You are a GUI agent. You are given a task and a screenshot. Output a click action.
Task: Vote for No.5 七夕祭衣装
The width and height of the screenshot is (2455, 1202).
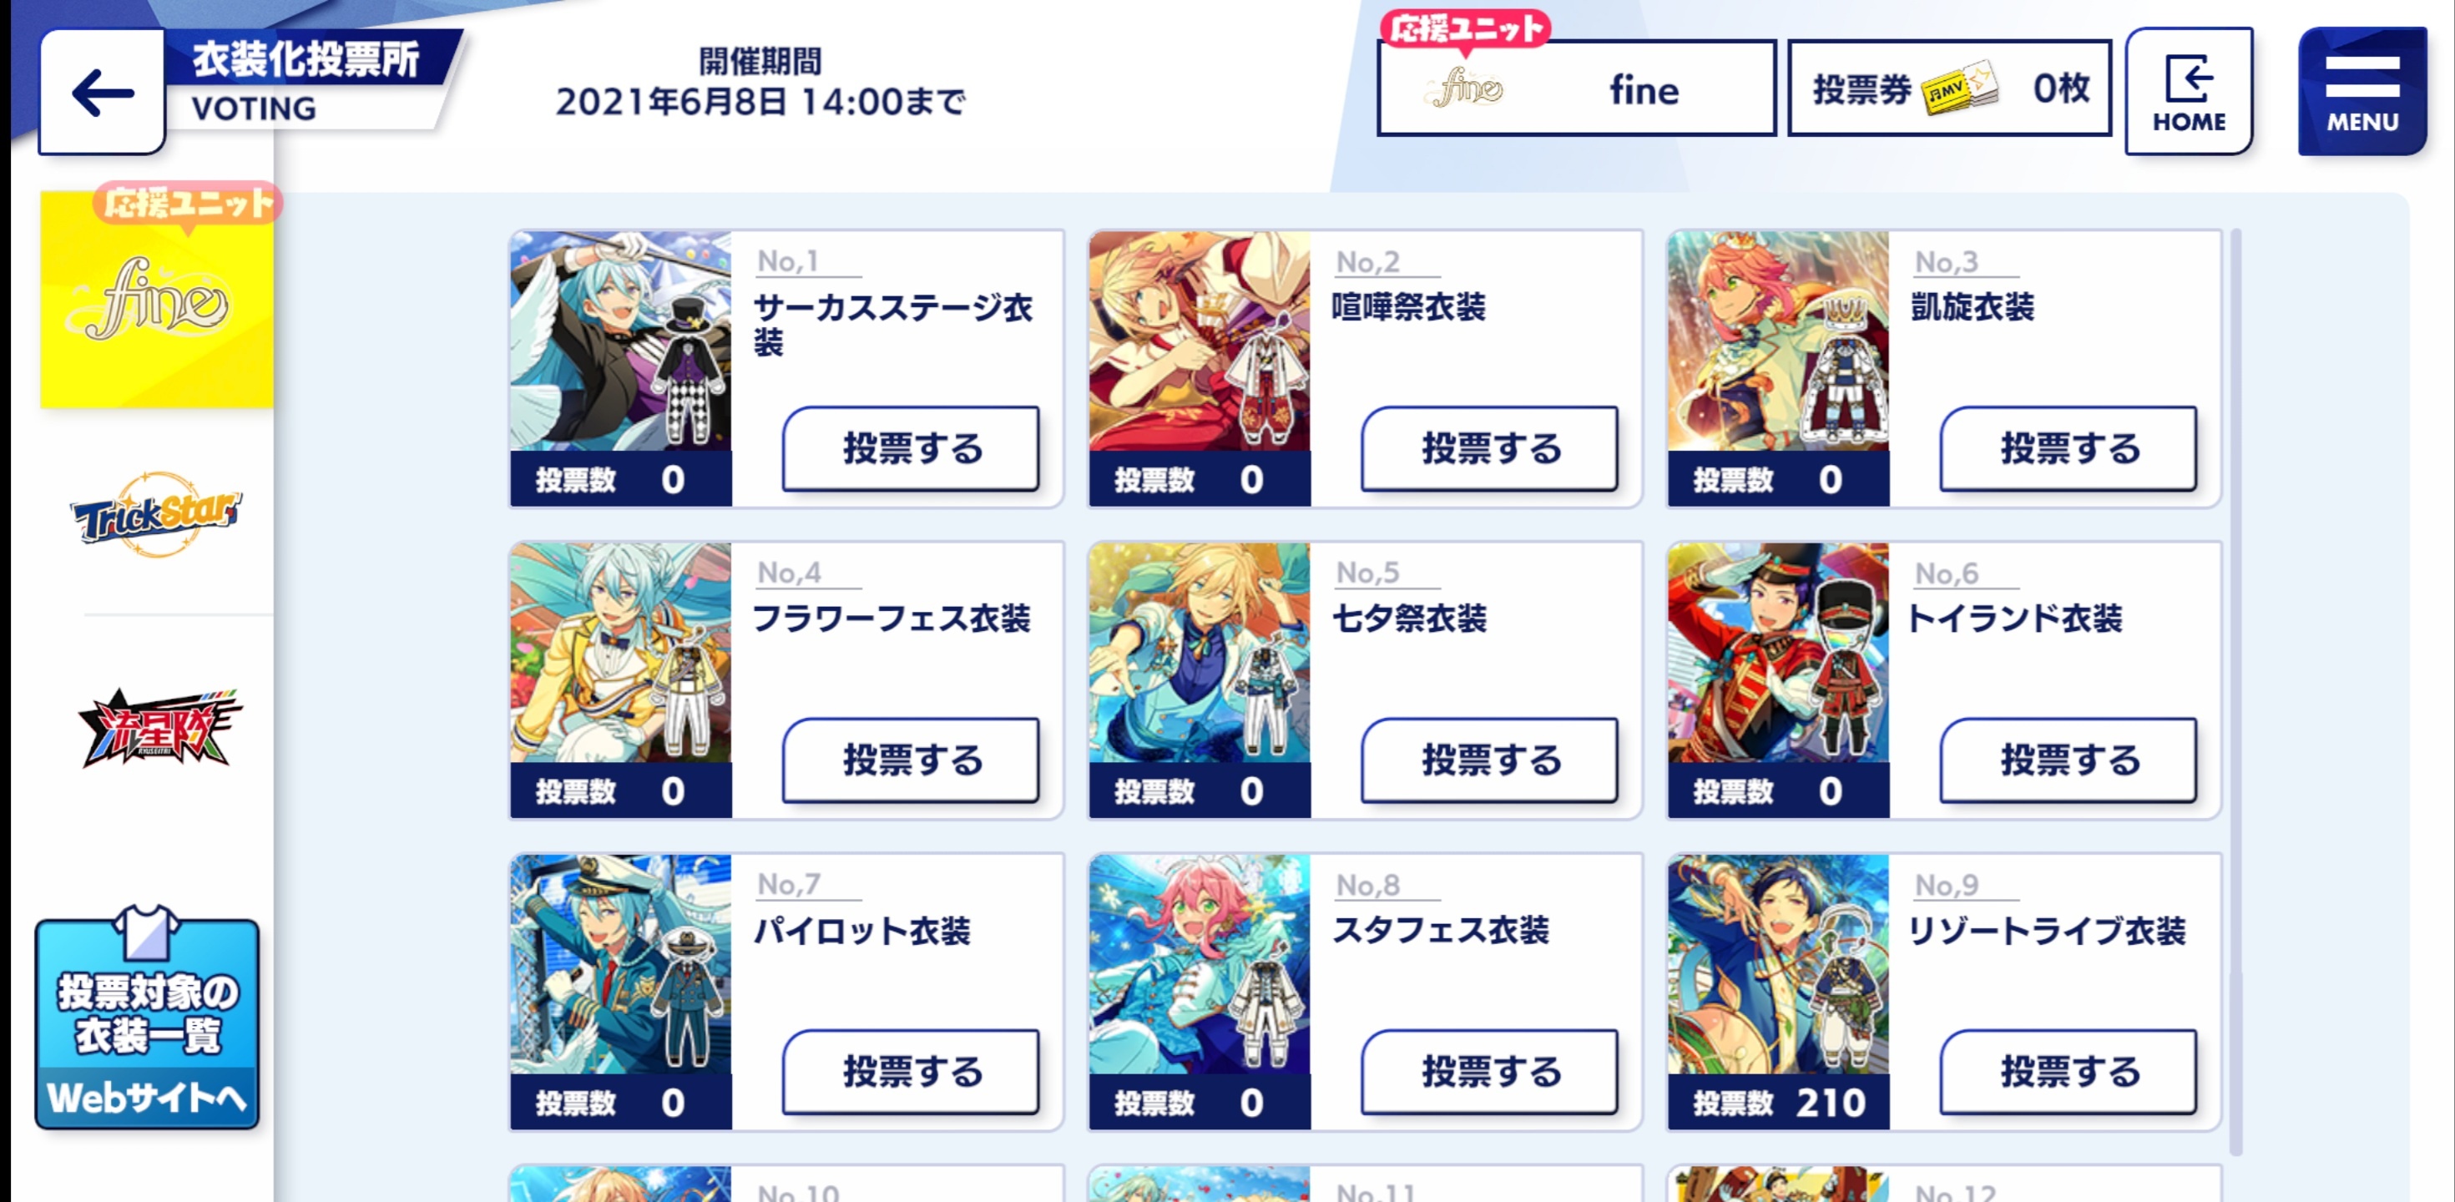click(1489, 760)
